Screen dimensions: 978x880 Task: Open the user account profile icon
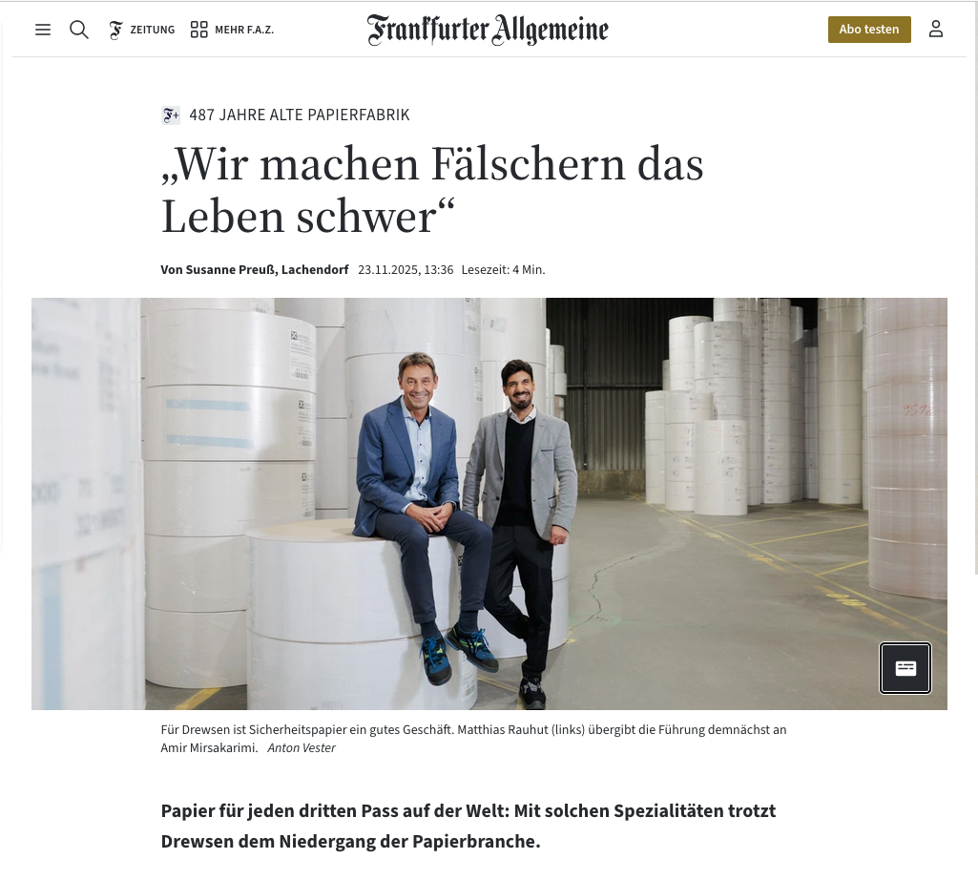[x=936, y=29]
